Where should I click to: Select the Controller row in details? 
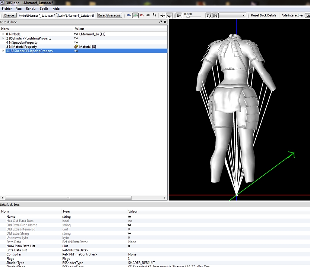pos(155,254)
